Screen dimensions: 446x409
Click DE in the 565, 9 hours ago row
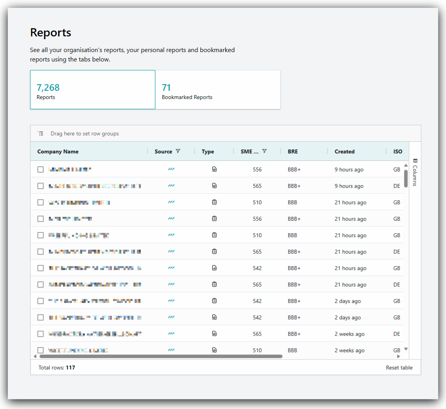397,186
